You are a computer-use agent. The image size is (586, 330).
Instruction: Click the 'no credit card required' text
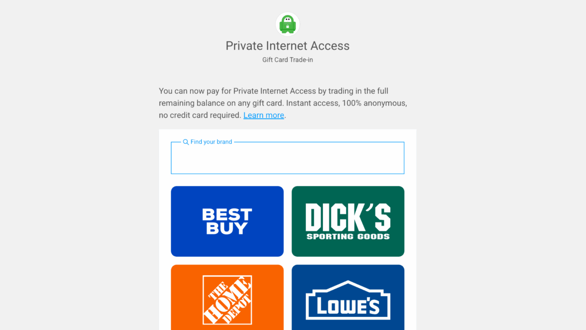click(x=200, y=115)
